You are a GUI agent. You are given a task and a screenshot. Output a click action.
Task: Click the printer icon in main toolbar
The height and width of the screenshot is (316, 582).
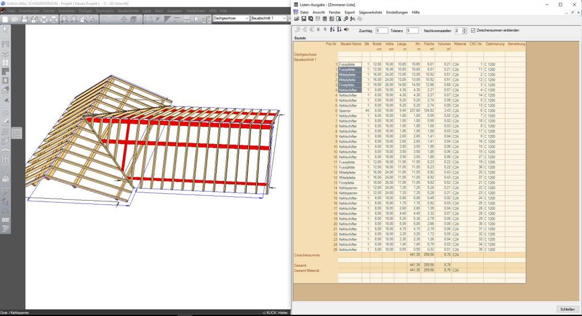coord(44,19)
